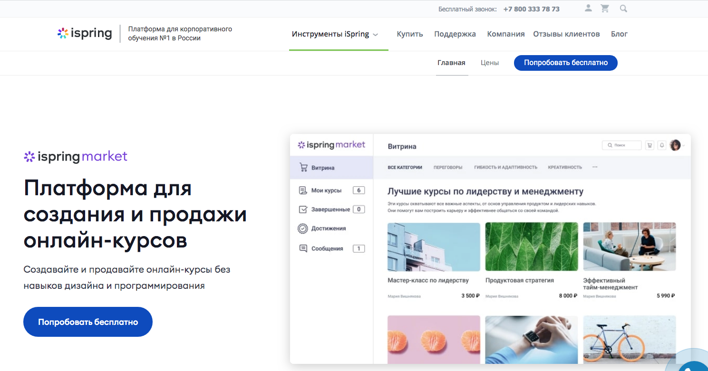Open the Компания menu item
Viewport: 708px width, 371px height.
(x=506, y=34)
